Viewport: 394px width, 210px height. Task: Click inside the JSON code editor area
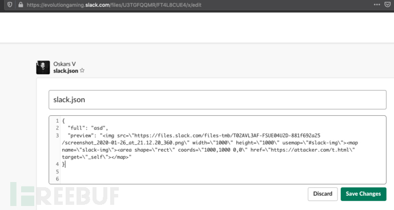tap(218, 150)
